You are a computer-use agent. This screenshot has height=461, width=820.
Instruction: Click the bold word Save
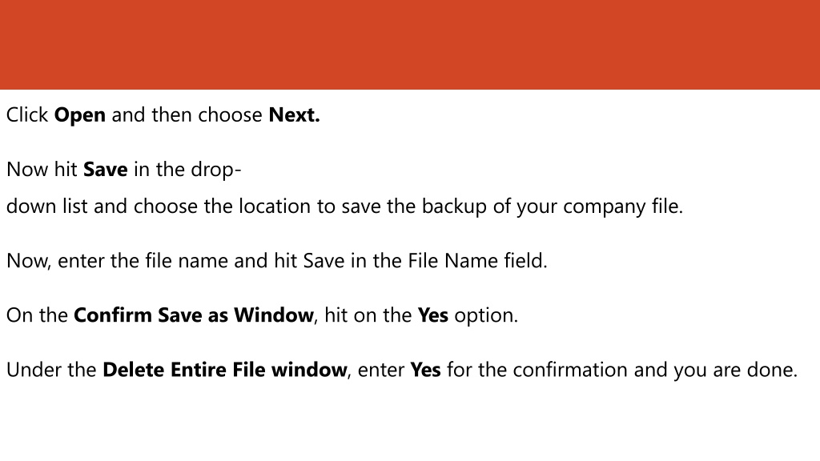point(105,170)
